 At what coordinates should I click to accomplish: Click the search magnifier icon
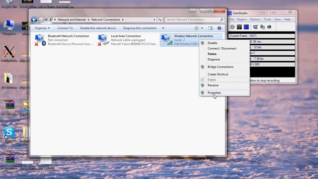coord(222,20)
